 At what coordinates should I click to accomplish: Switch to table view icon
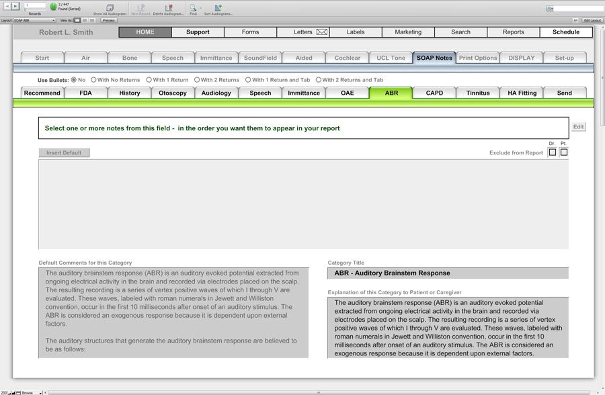92,20
